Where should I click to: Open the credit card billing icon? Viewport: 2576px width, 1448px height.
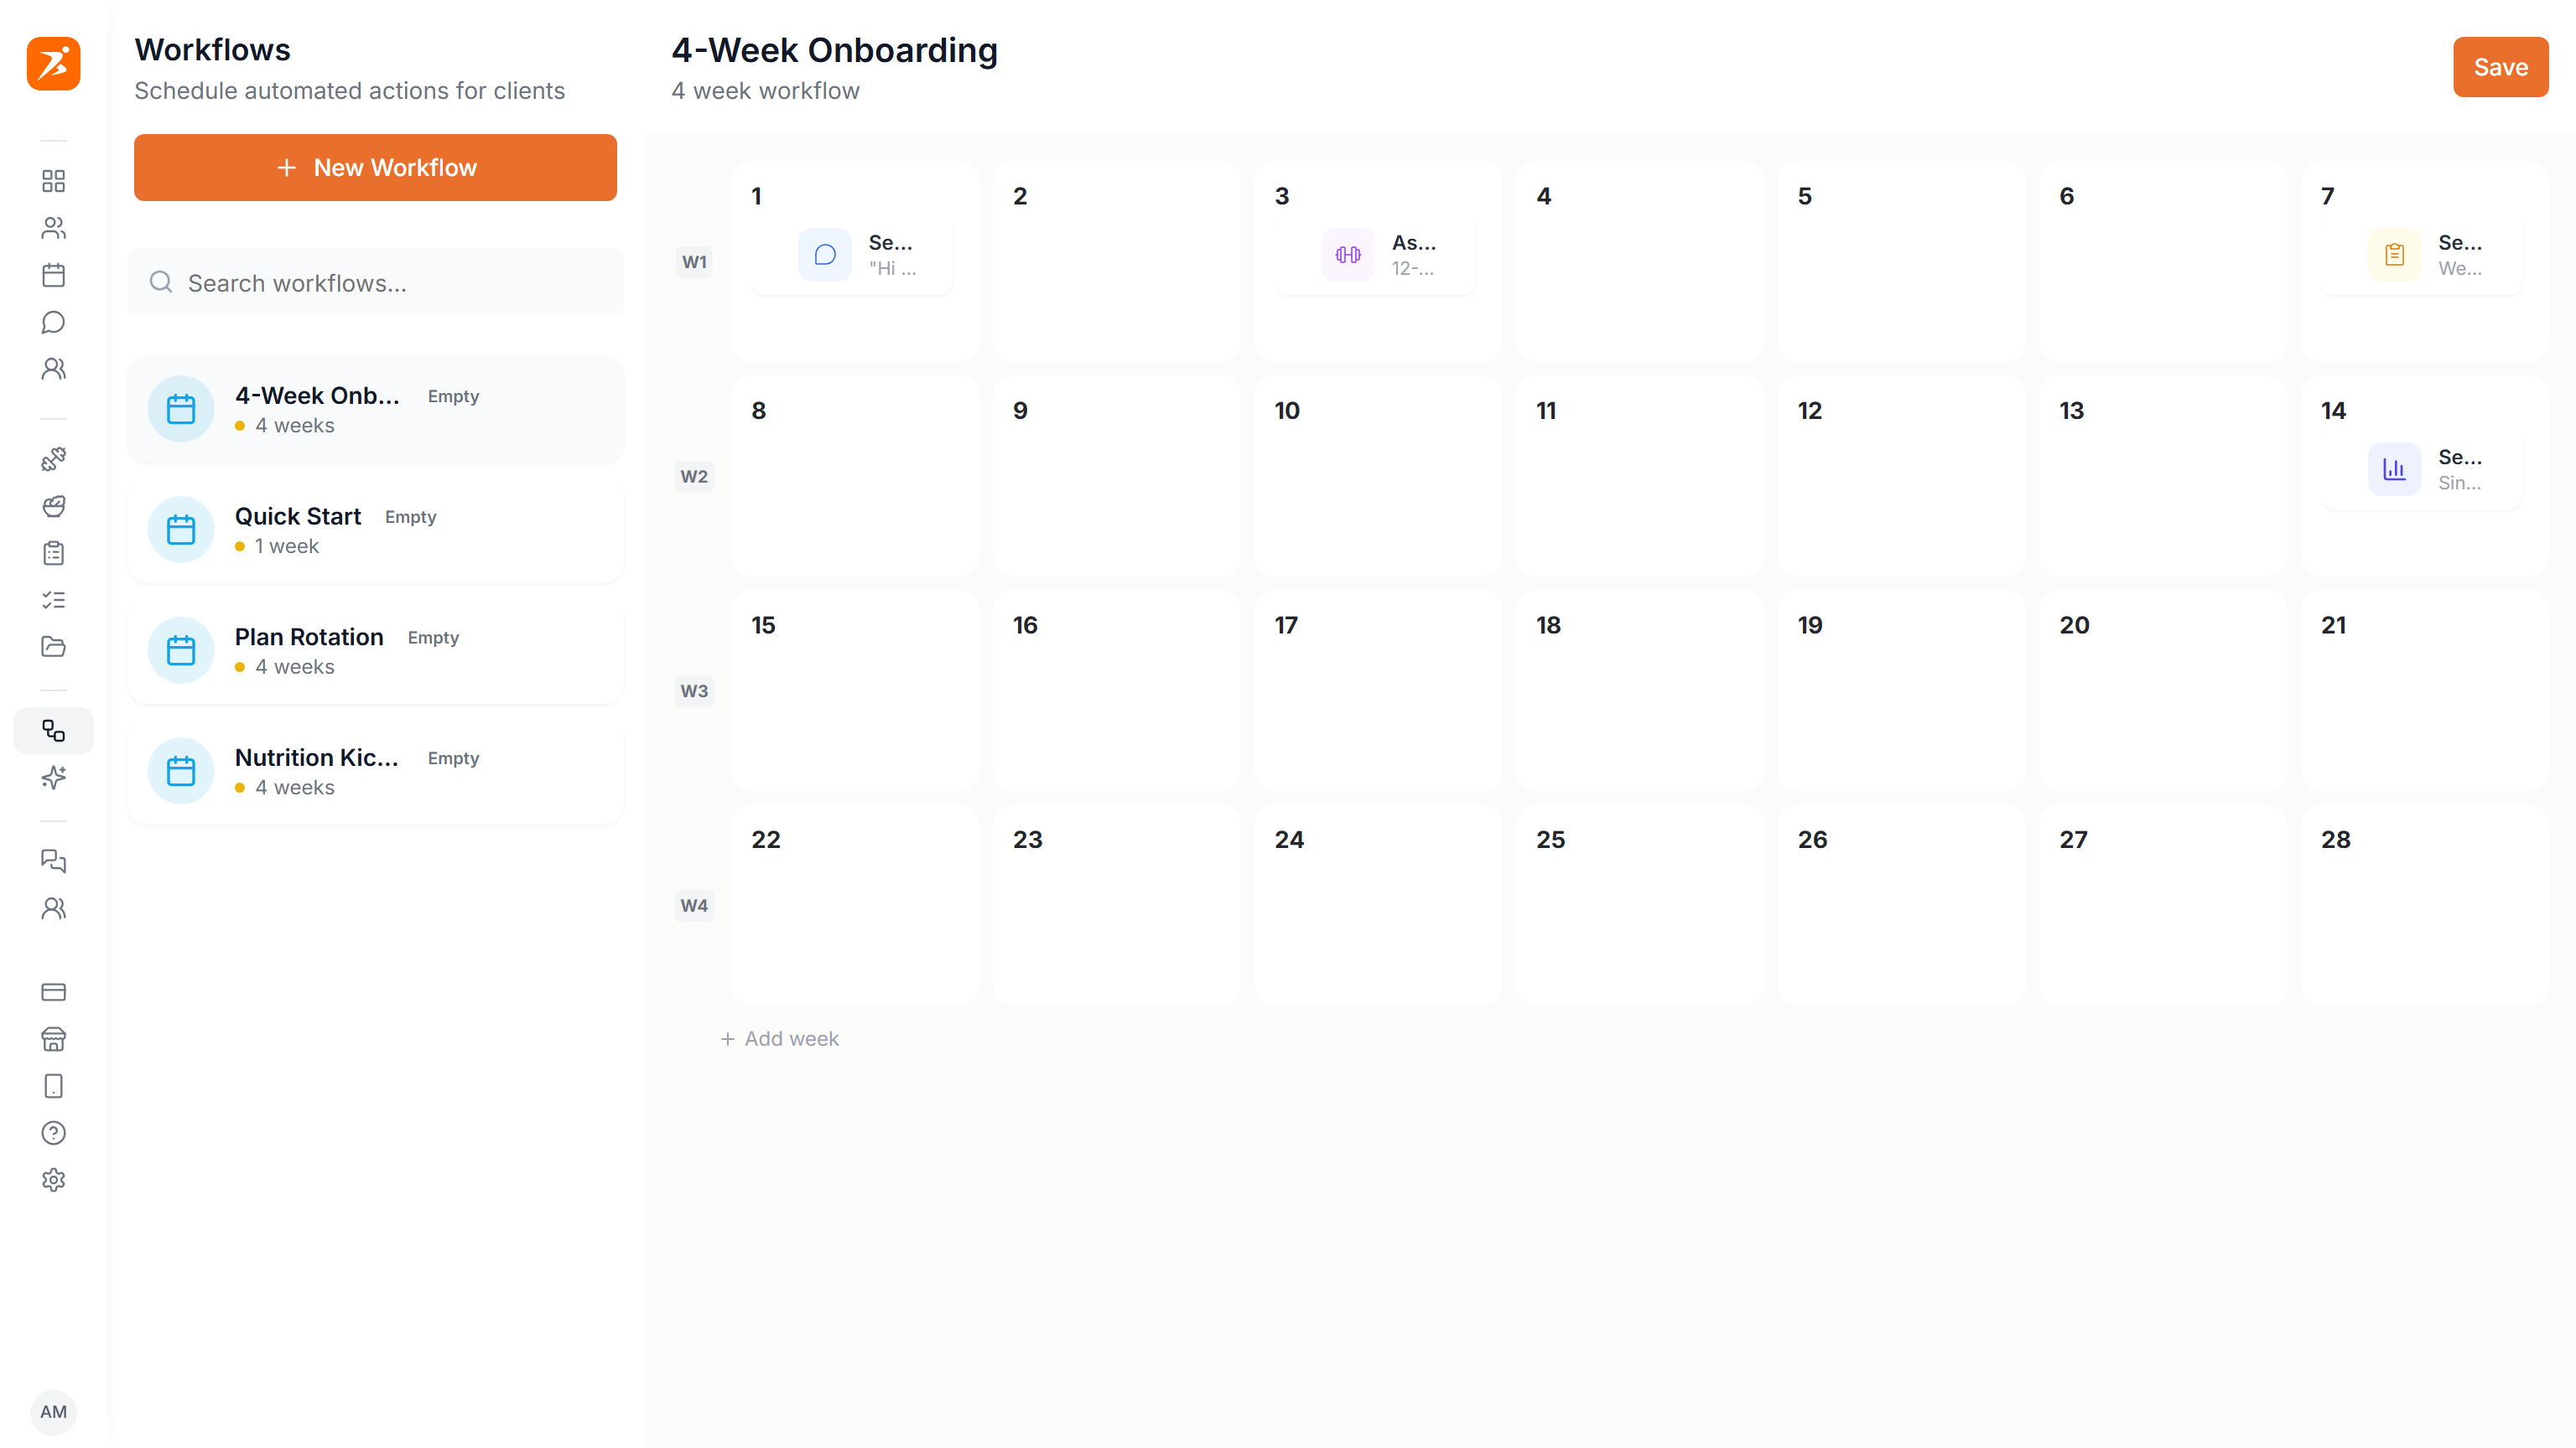point(53,992)
